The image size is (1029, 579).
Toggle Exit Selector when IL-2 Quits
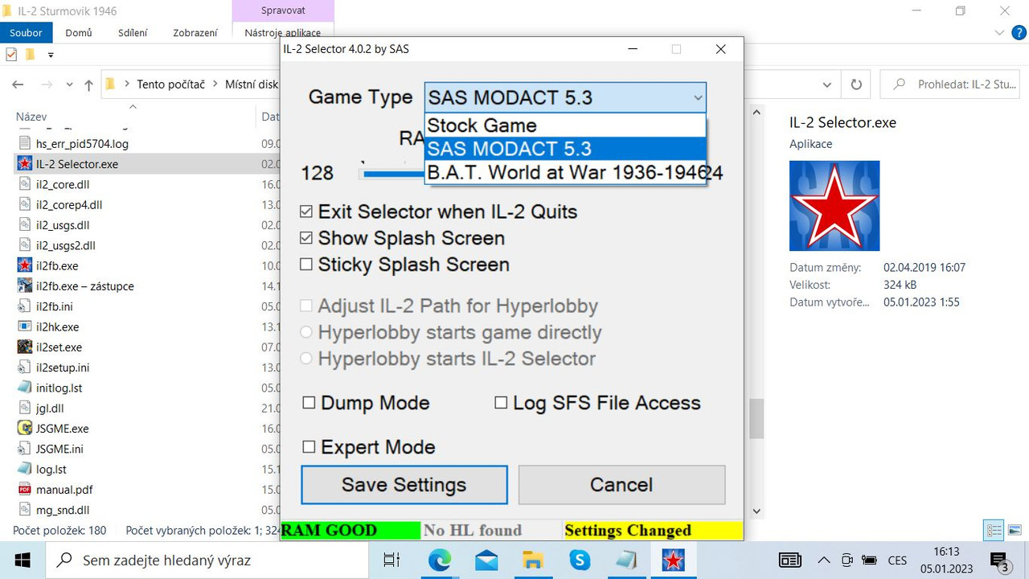coord(438,211)
